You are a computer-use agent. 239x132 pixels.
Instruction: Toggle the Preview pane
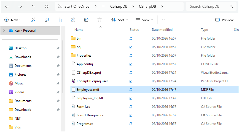pos(224,20)
